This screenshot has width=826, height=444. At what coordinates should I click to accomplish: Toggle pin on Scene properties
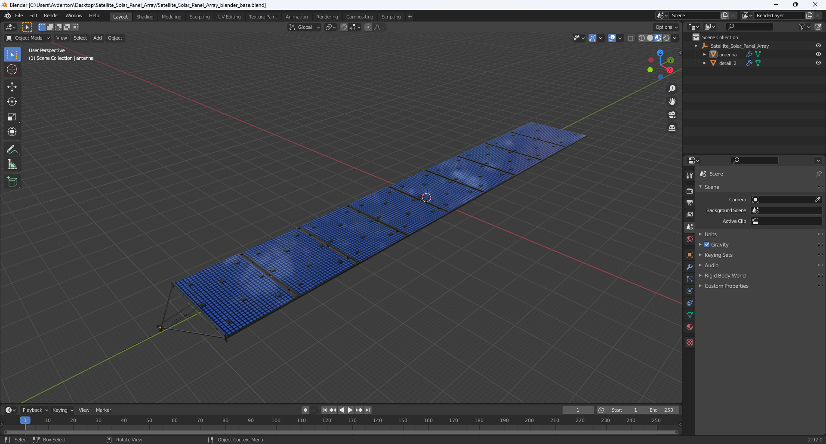818,174
